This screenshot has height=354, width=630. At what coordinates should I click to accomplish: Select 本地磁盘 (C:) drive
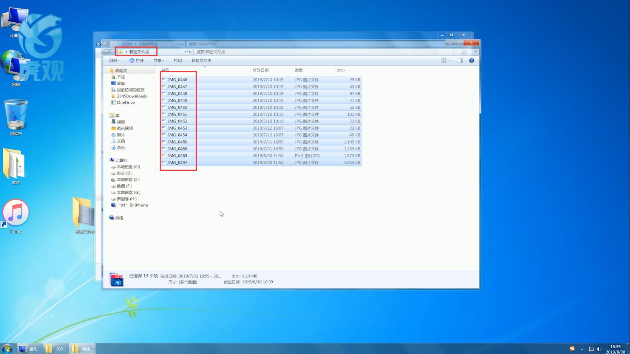click(128, 167)
